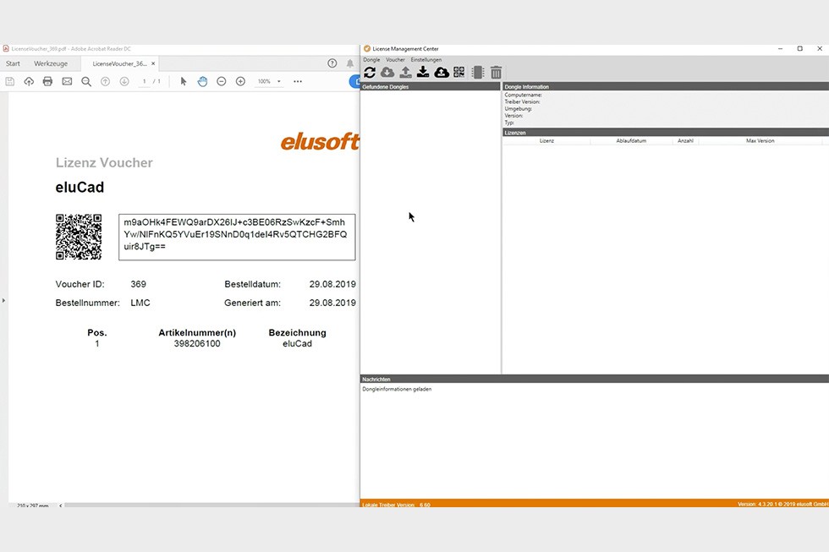Open the Dongle menu
The image size is (829, 552).
[x=371, y=60]
